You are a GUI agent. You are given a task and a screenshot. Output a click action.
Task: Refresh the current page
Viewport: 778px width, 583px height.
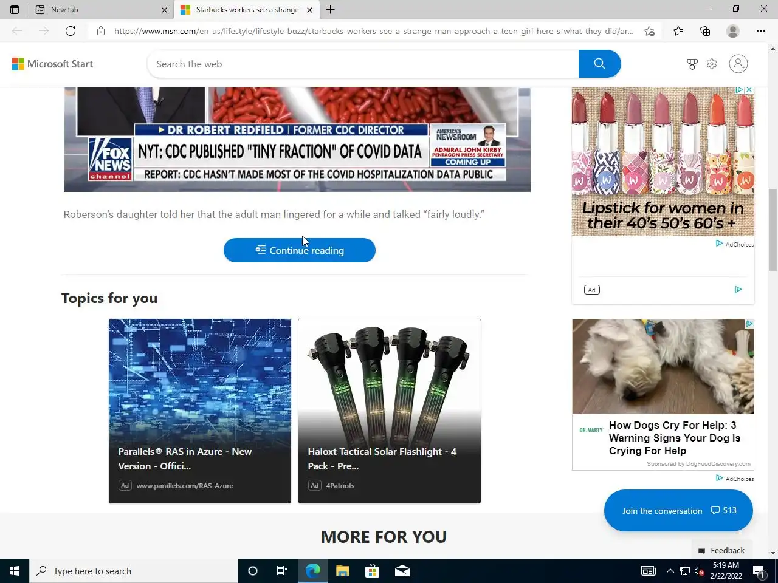click(x=71, y=31)
